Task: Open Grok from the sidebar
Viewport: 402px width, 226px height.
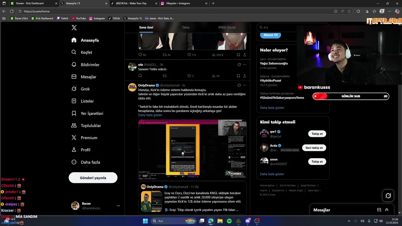Action: click(x=80, y=89)
